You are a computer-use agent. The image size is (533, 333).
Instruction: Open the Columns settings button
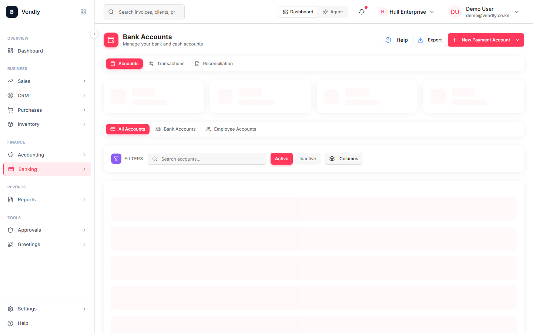coord(343,159)
